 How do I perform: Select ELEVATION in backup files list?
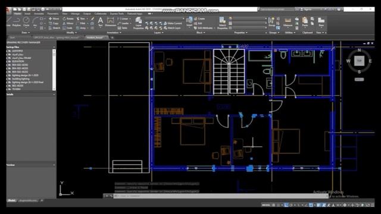pos(18,61)
